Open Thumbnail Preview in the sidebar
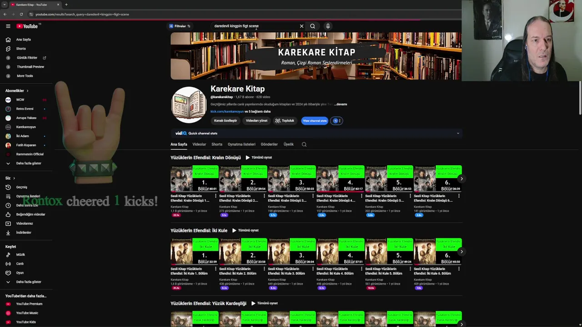Screen dimensions: 582x327 (x=30, y=67)
